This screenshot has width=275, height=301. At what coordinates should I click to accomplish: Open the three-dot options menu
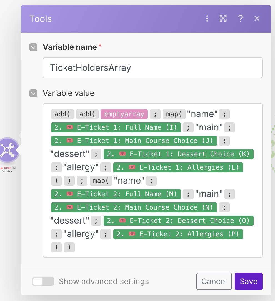tap(207, 19)
